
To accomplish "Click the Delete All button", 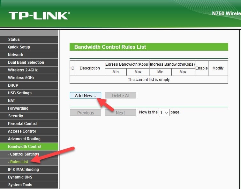I will pos(120,95).
